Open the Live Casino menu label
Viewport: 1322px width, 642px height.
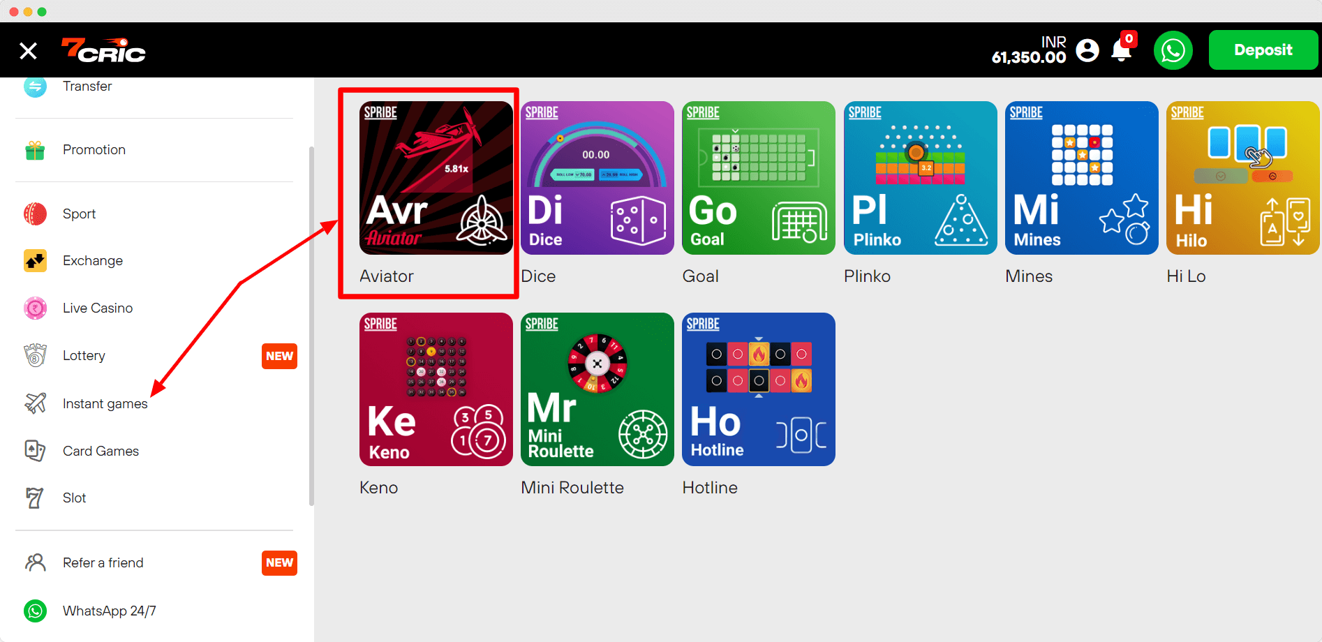98,308
